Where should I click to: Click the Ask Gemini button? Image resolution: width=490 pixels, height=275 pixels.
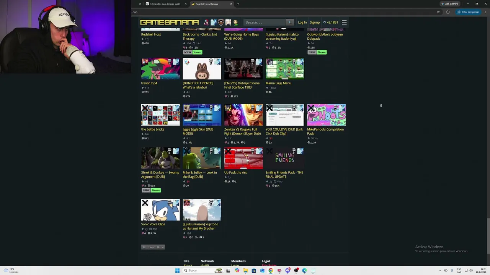click(x=450, y=4)
